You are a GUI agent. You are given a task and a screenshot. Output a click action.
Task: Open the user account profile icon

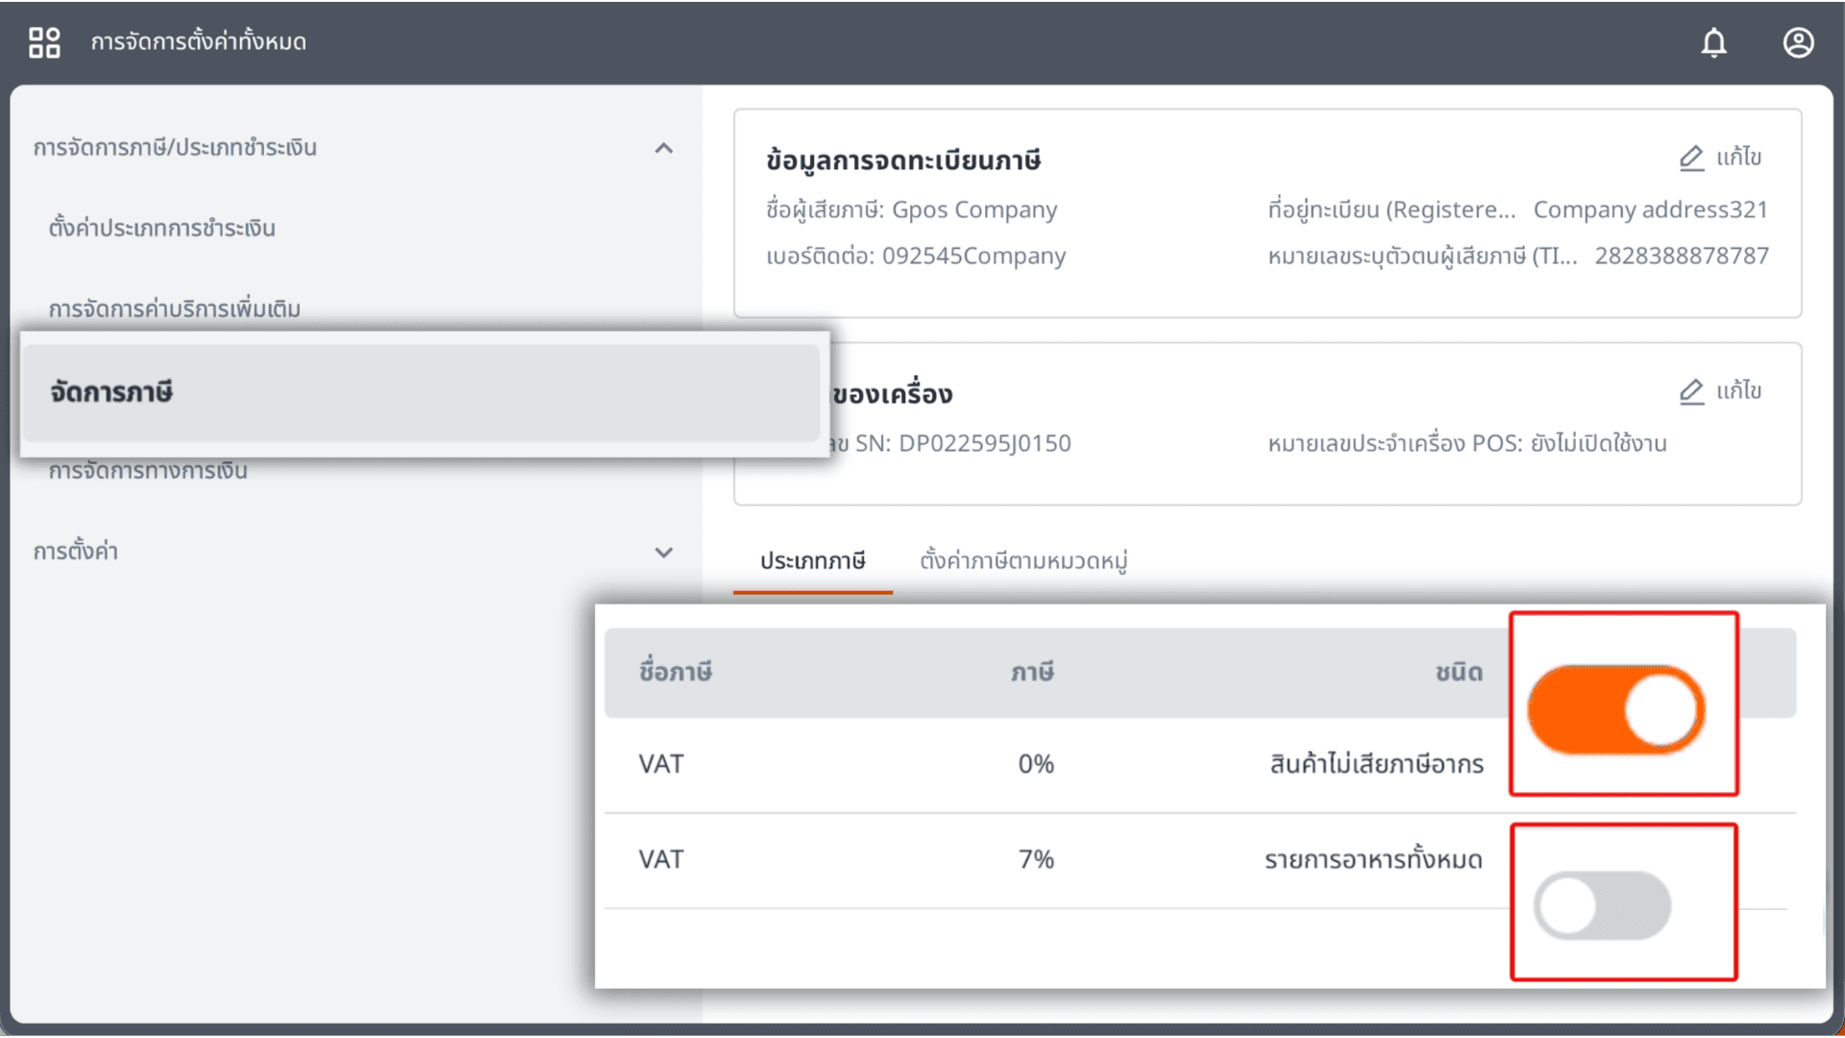click(x=1798, y=42)
